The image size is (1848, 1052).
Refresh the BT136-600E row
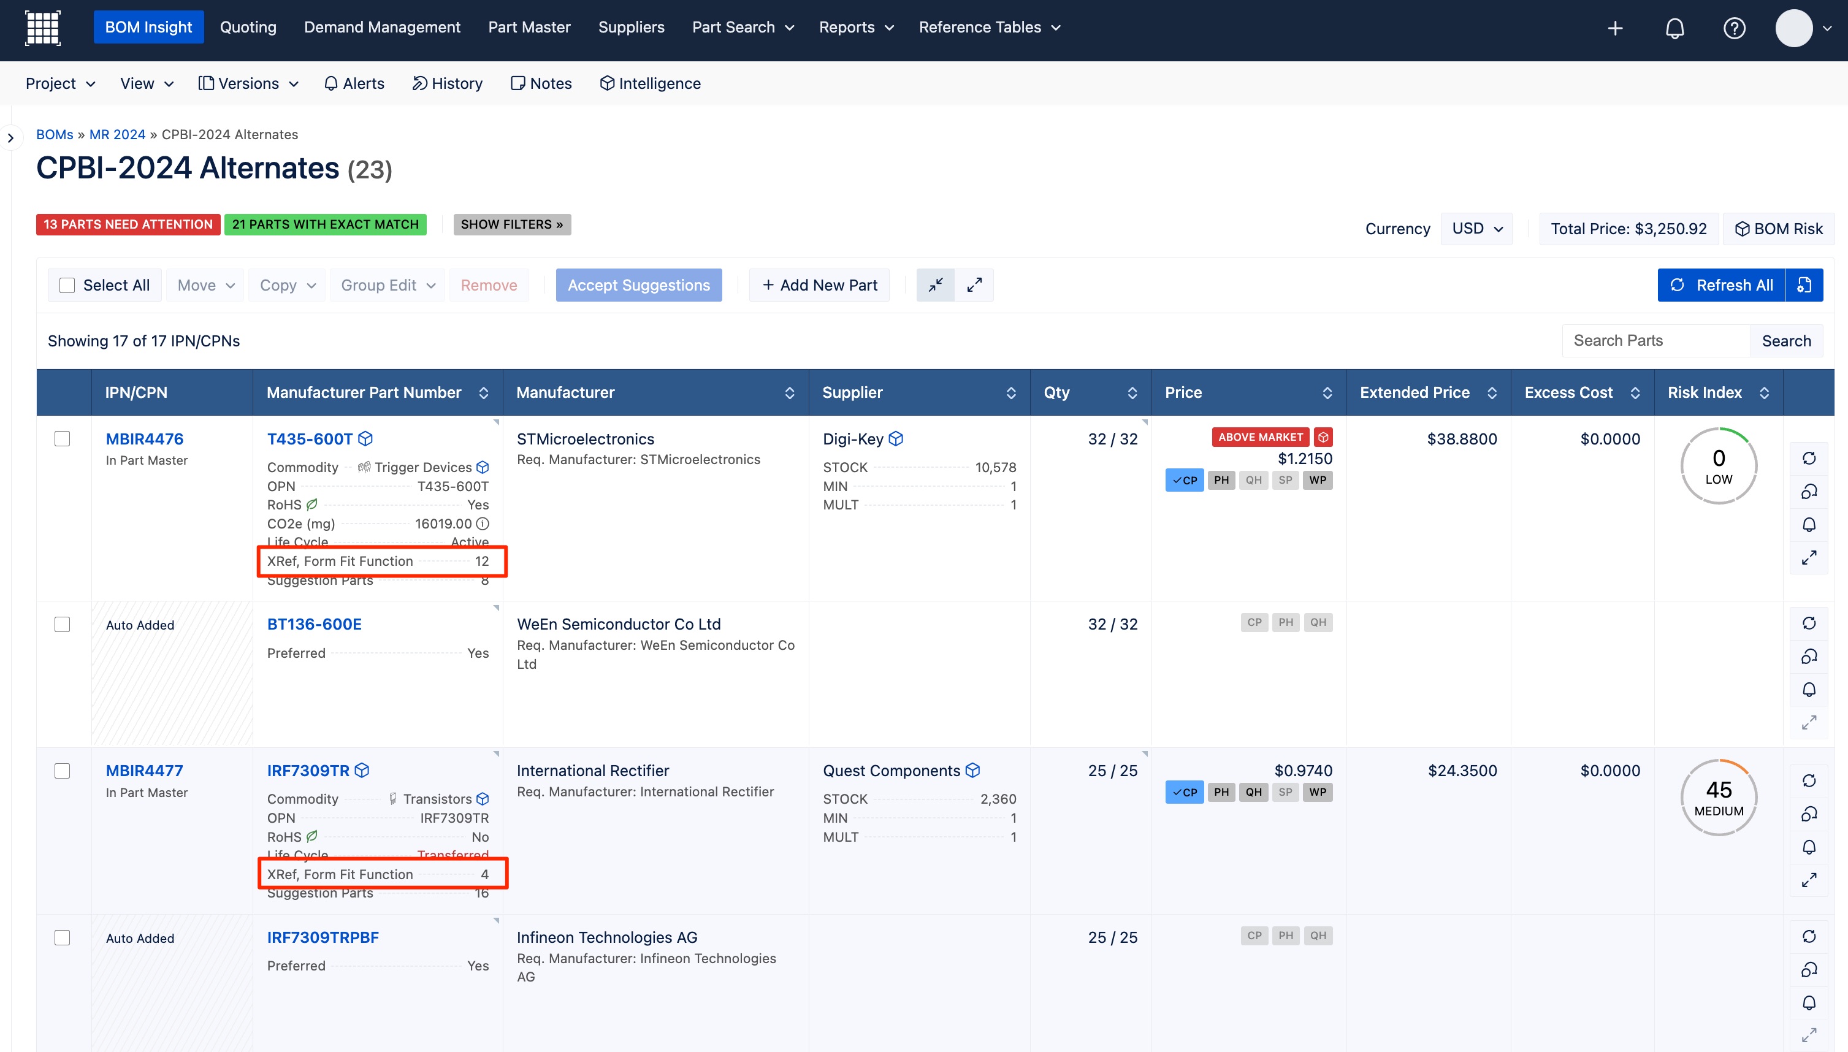1808,623
